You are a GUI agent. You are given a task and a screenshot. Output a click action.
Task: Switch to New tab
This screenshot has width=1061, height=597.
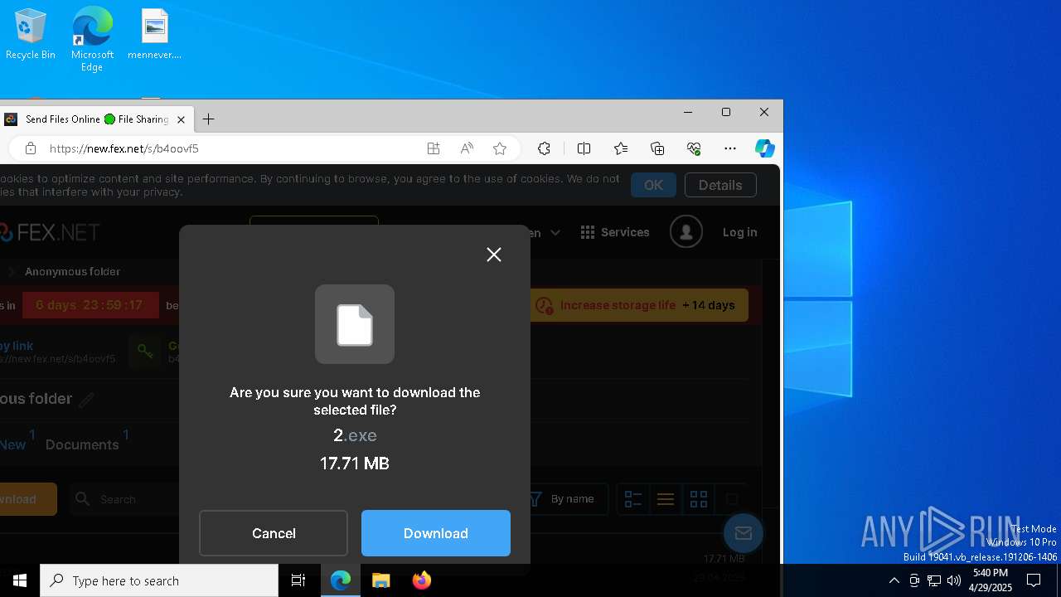click(13, 444)
